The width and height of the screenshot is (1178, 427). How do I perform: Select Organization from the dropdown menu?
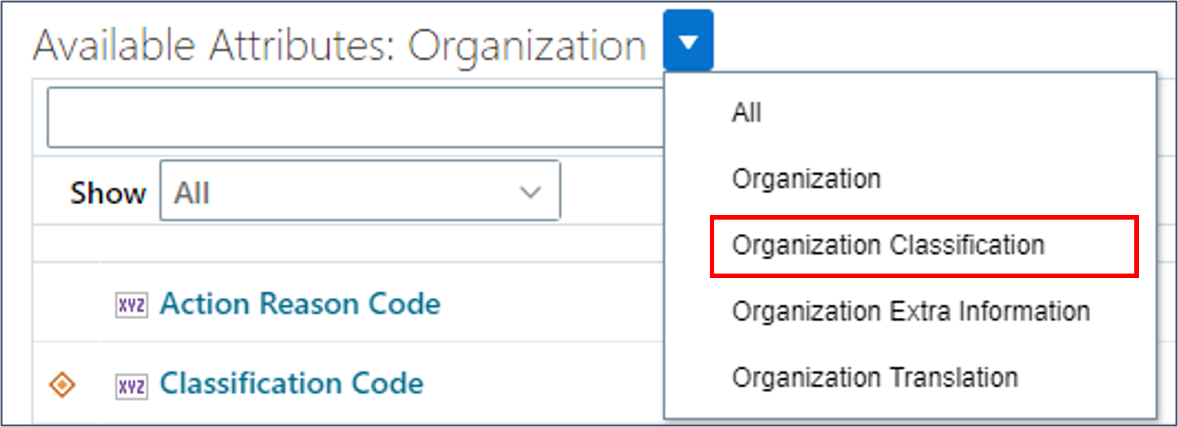pos(807,179)
